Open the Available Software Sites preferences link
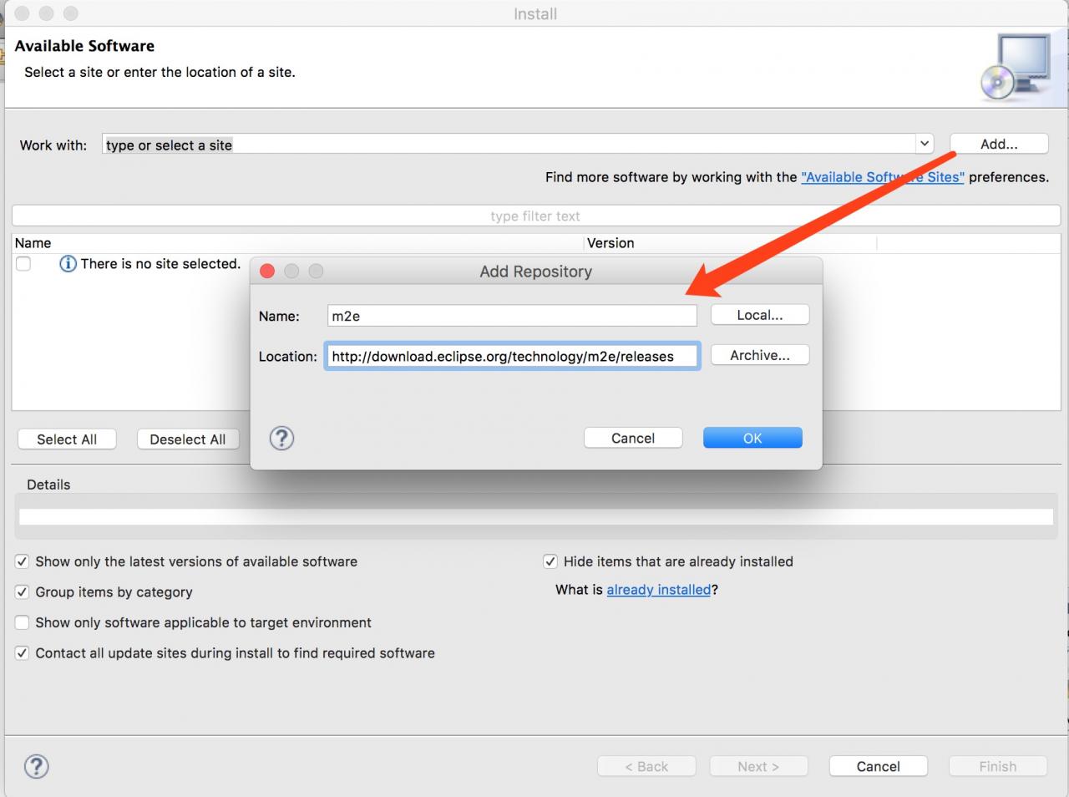This screenshot has width=1069, height=797. 883,177
